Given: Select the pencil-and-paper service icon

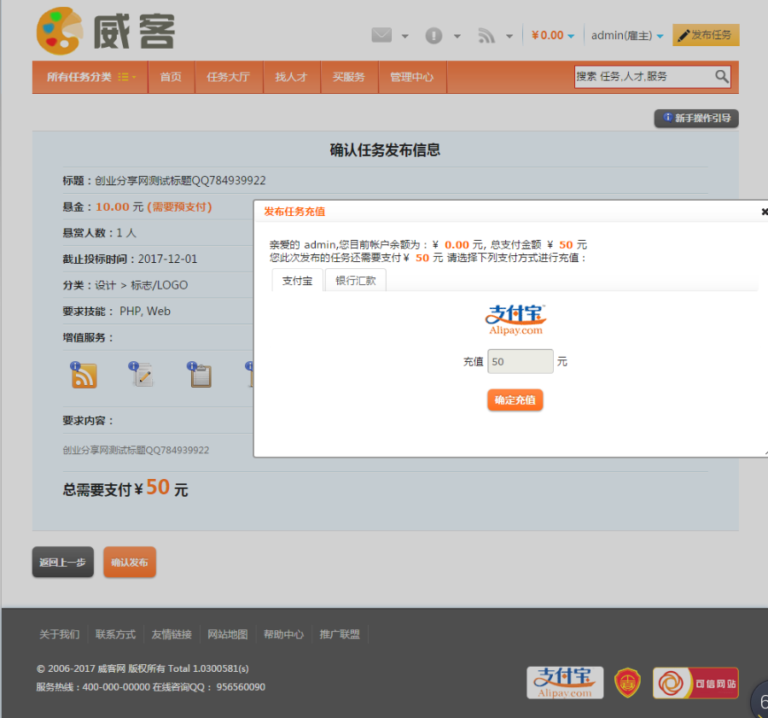Looking at the screenshot, I should (142, 374).
